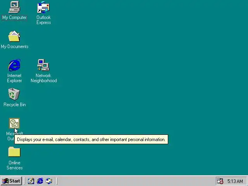Select the Network Neighborhood icon

click(43, 65)
